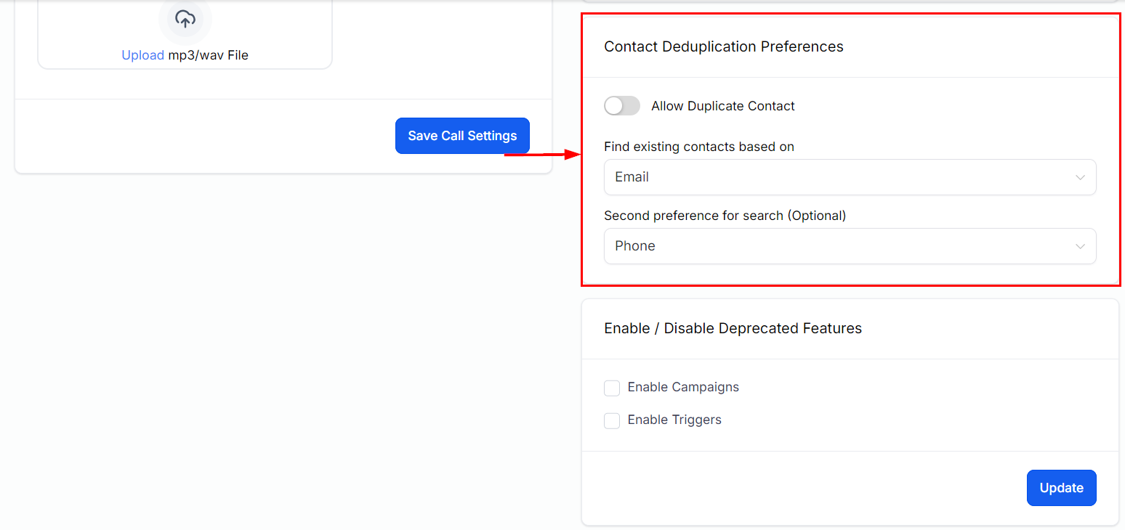Click the Enable / Disable Deprecated Features heading
Image resolution: width=1125 pixels, height=530 pixels.
click(x=733, y=328)
